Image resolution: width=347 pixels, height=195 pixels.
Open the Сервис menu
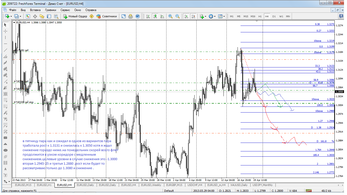click(x=65, y=10)
